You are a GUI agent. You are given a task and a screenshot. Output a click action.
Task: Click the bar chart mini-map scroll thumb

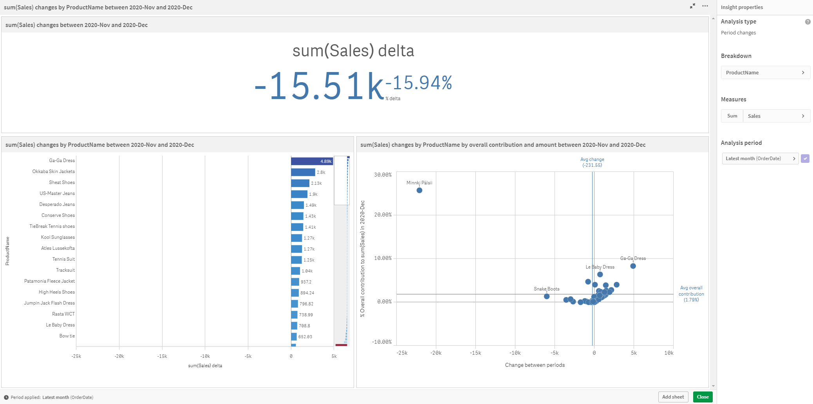point(341,180)
